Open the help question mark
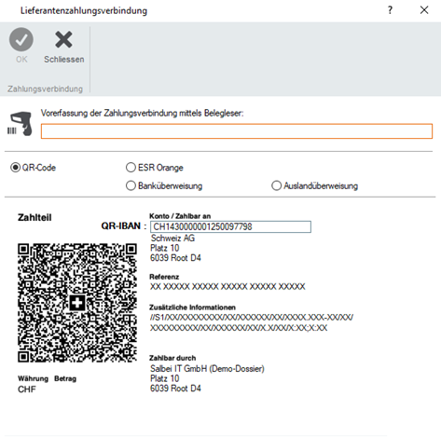441x437 pixels. (x=390, y=10)
